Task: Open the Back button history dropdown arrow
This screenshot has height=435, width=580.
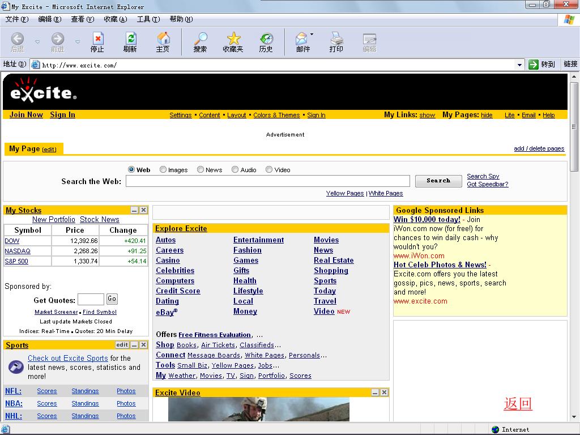Action: (37, 42)
